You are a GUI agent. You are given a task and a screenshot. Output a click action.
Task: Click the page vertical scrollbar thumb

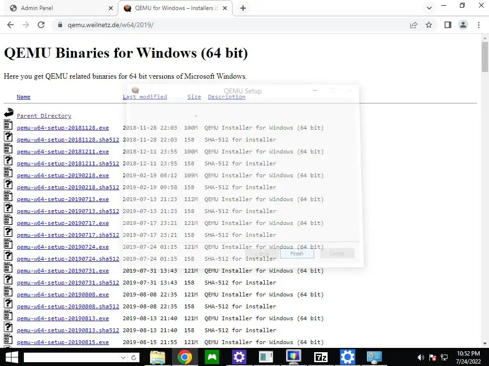(485, 57)
